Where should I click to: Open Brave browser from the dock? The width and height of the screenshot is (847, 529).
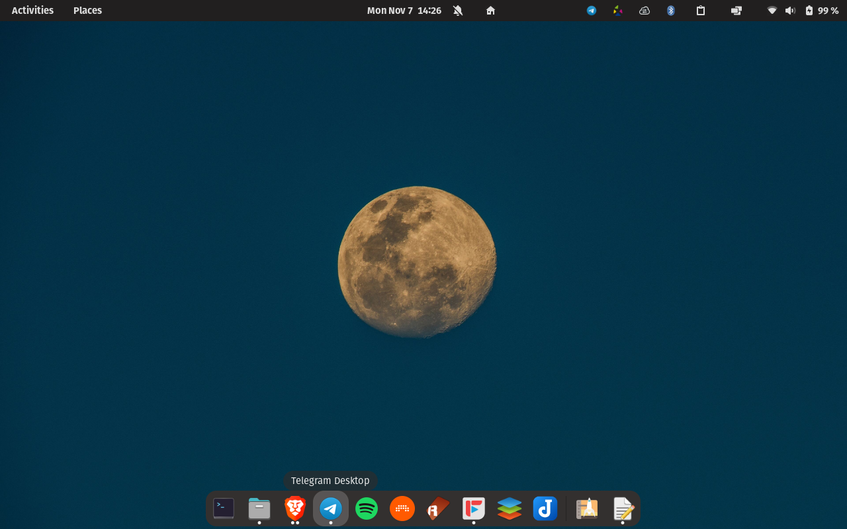[295, 508]
